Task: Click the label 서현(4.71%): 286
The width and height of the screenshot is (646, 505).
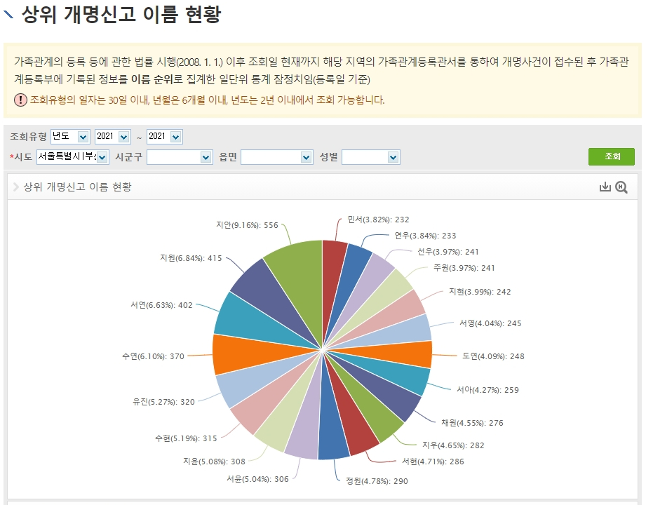Action: tap(433, 462)
